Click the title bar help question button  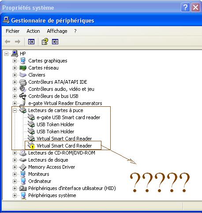(185, 7)
